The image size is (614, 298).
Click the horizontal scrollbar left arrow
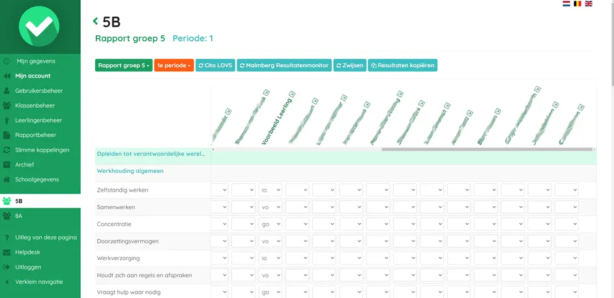(x=212, y=149)
